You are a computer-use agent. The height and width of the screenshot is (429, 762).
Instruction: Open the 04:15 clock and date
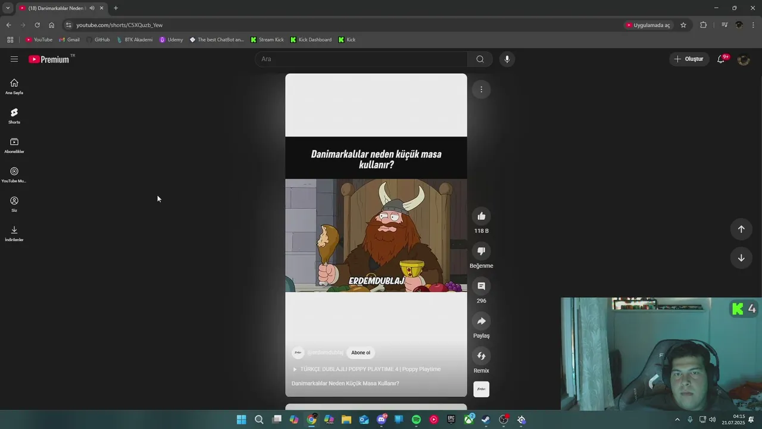click(732, 419)
